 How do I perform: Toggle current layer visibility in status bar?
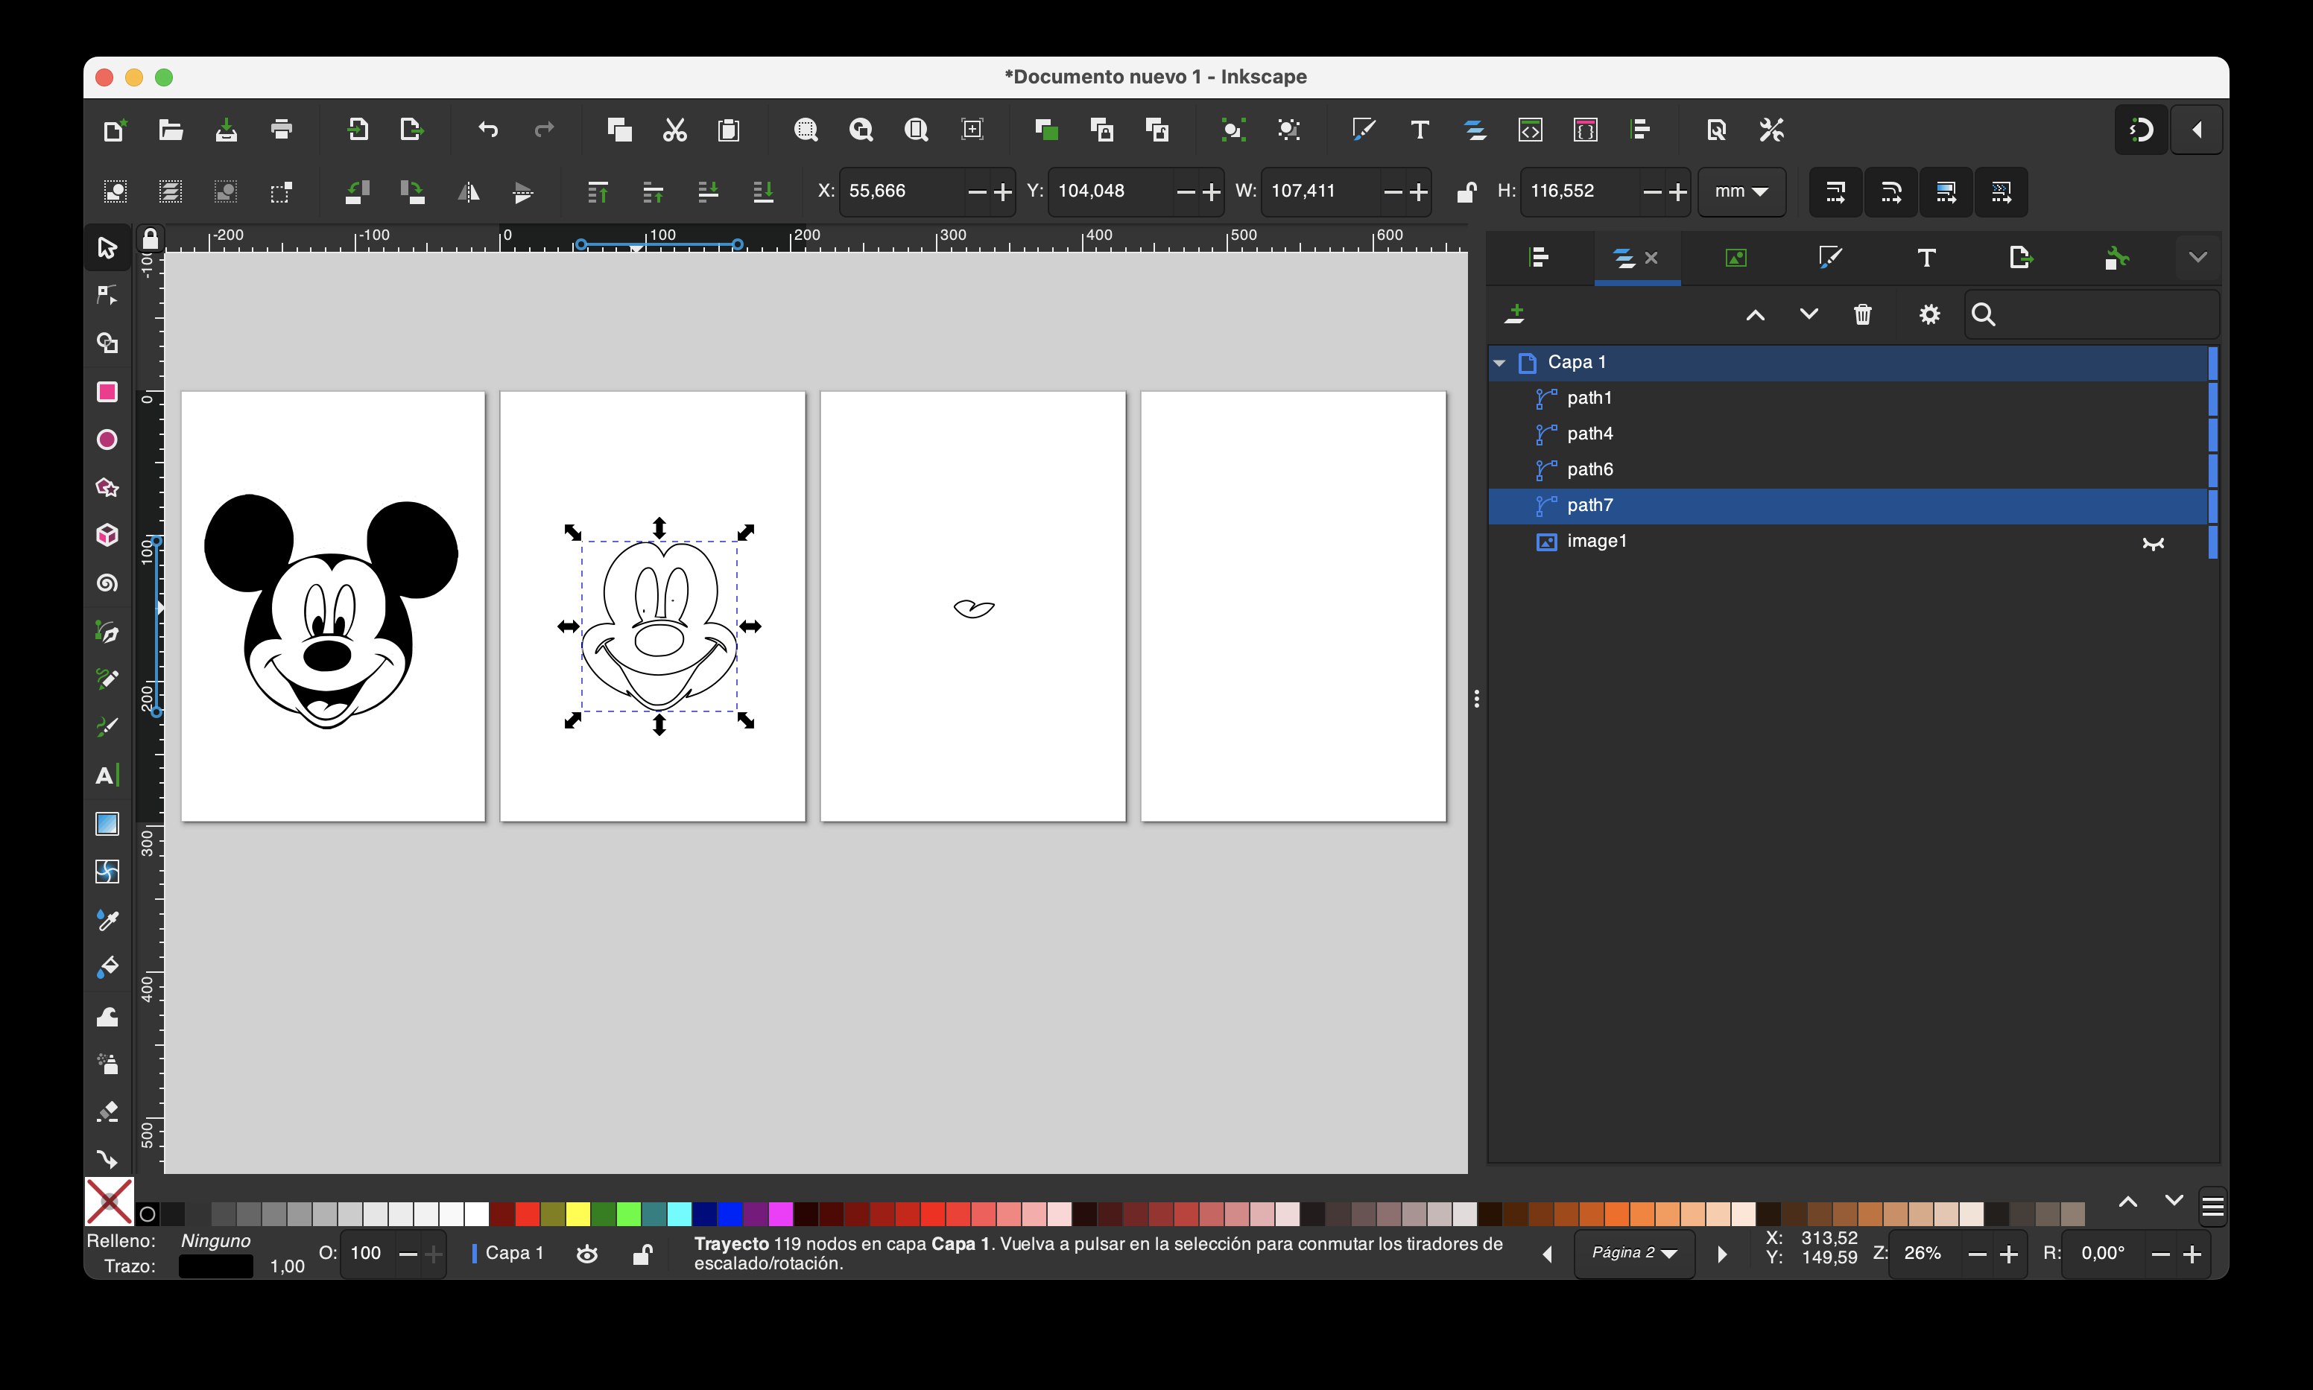(x=586, y=1254)
